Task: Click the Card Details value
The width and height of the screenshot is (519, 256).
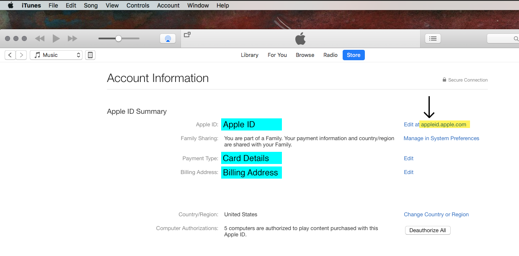Action: (x=251, y=158)
